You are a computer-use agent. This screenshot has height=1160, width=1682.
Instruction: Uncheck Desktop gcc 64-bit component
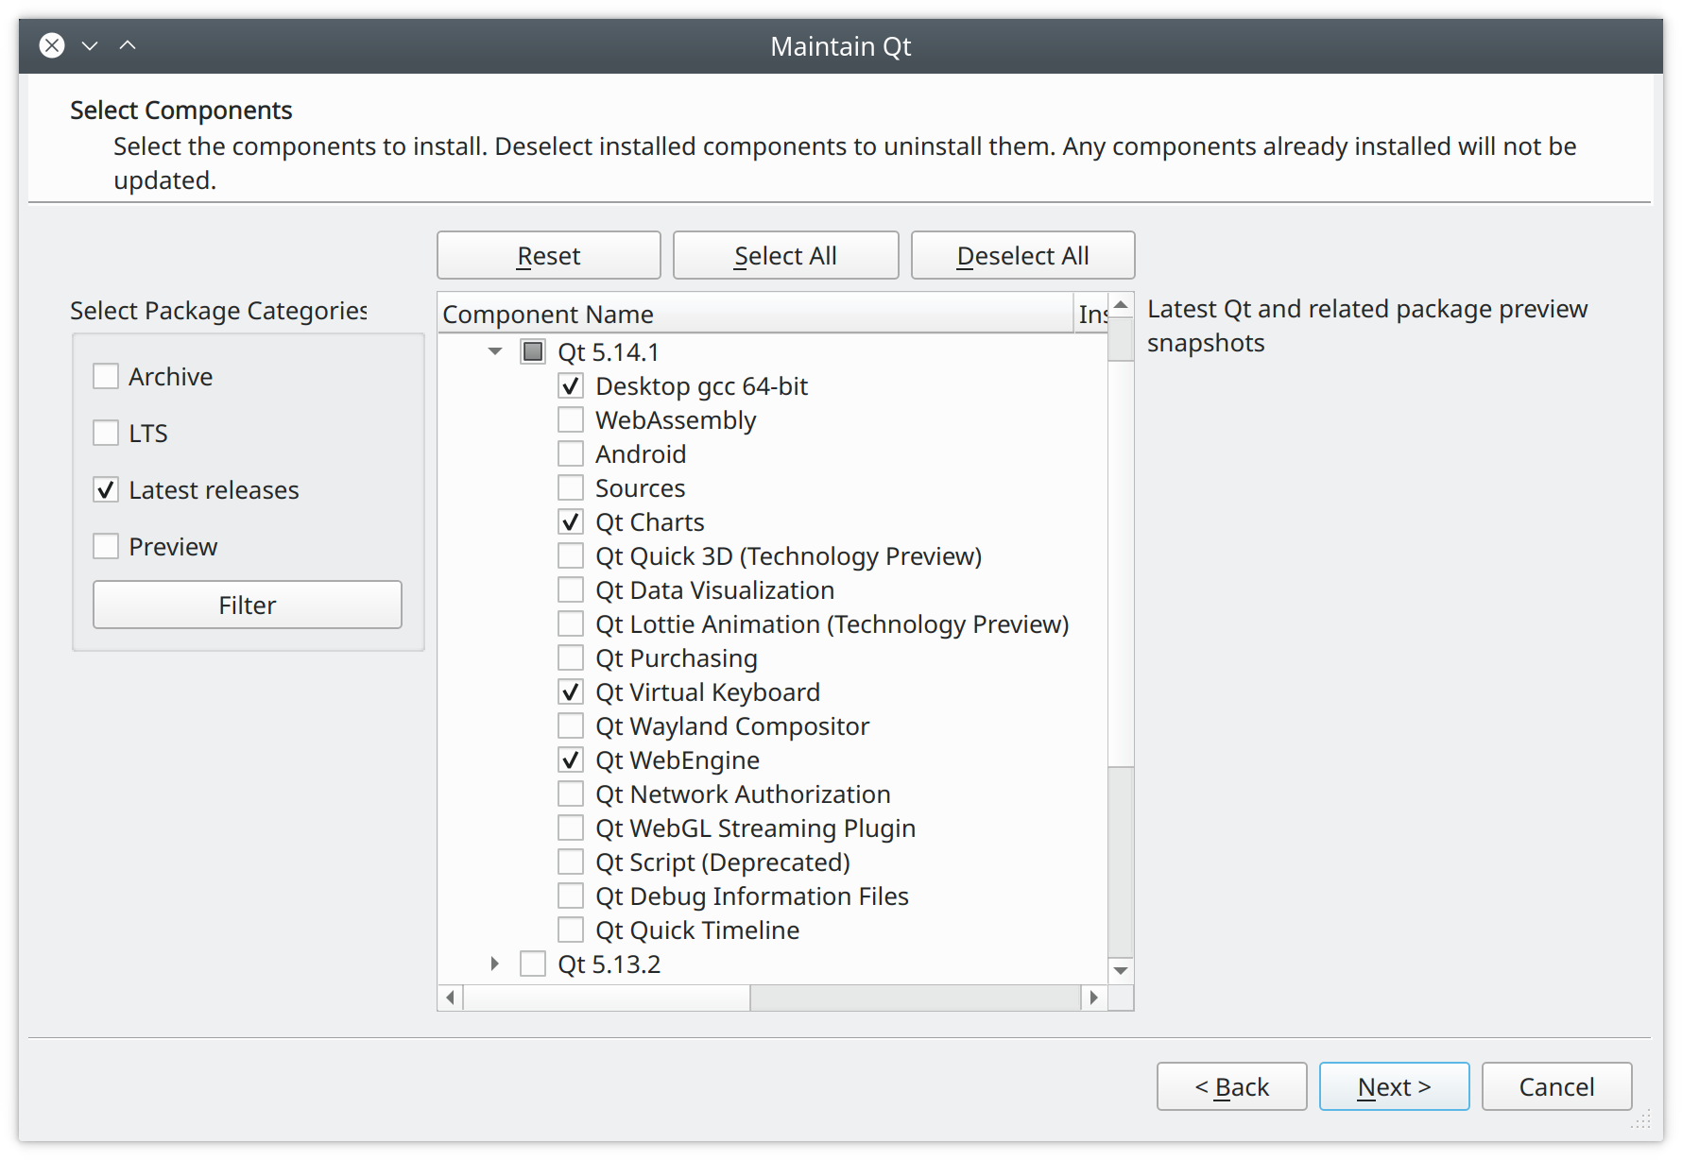[x=571, y=385]
